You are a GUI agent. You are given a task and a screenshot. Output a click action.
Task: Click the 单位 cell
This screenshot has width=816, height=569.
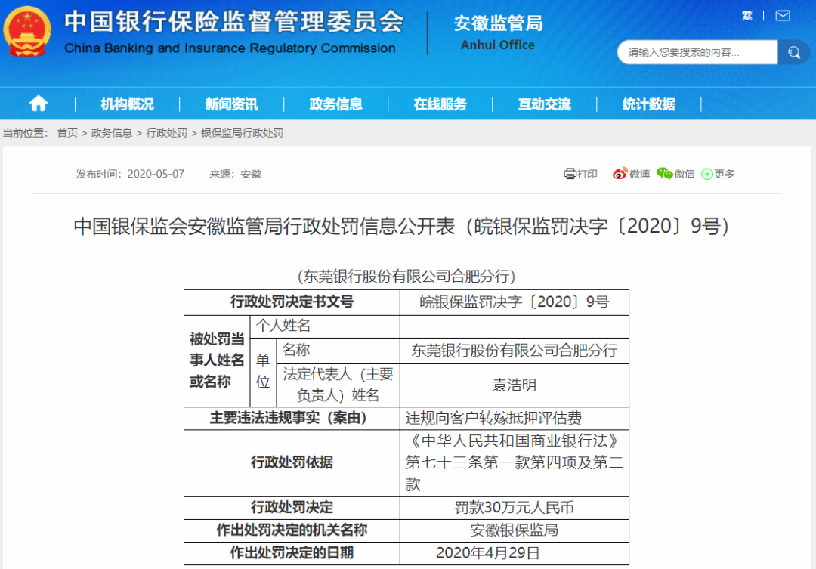(263, 372)
